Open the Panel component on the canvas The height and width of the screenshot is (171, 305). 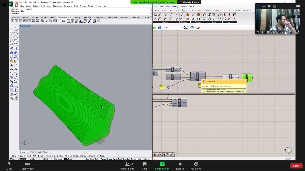coord(162,86)
